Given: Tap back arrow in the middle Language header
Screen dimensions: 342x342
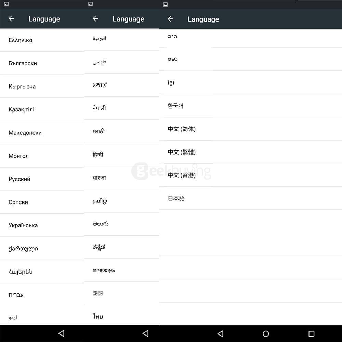Looking at the screenshot, I should coord(96,19).
